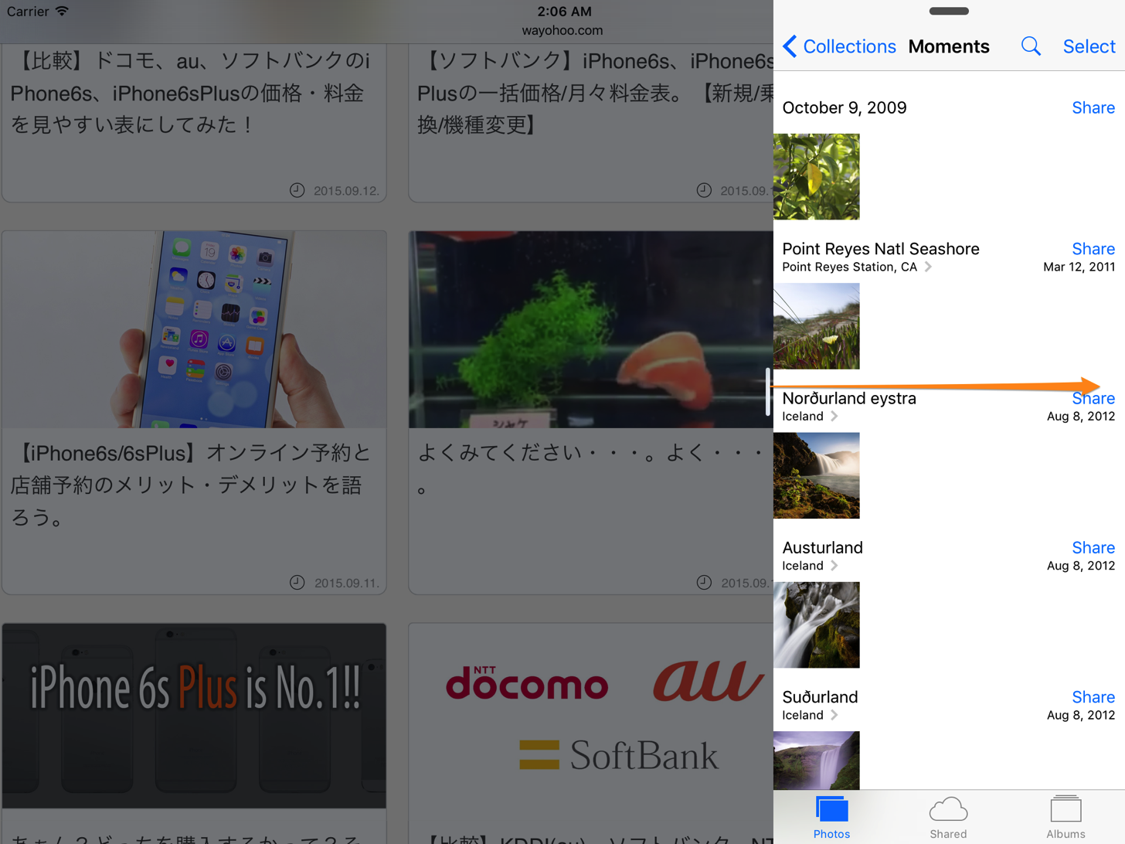Open the lemon tree photo thumbnail
This screenshot has height=844, width=1125.
817,176
